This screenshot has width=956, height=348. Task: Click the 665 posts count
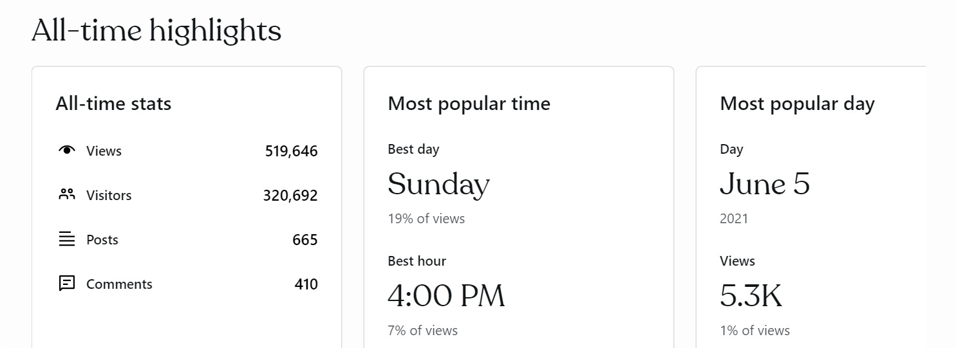[305, 240]
